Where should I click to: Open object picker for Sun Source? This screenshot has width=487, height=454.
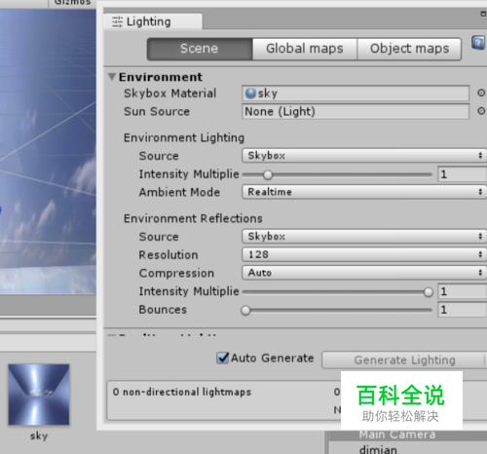tap(481, 111)
